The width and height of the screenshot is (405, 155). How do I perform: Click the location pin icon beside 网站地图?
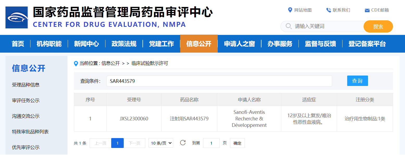tap(290, 10)
